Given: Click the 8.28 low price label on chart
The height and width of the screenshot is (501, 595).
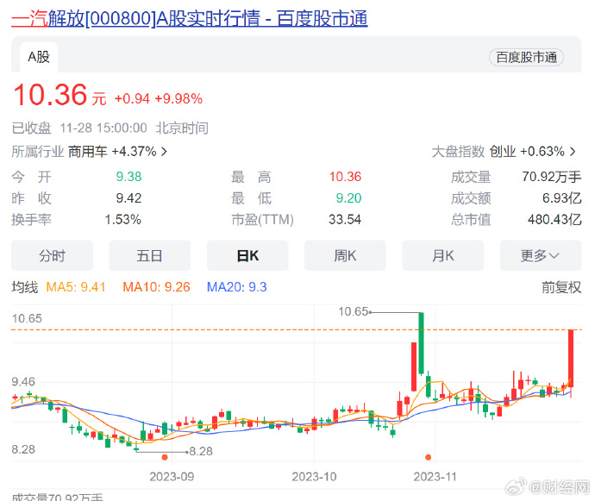Looking at the screenshot, I should 201,451.
